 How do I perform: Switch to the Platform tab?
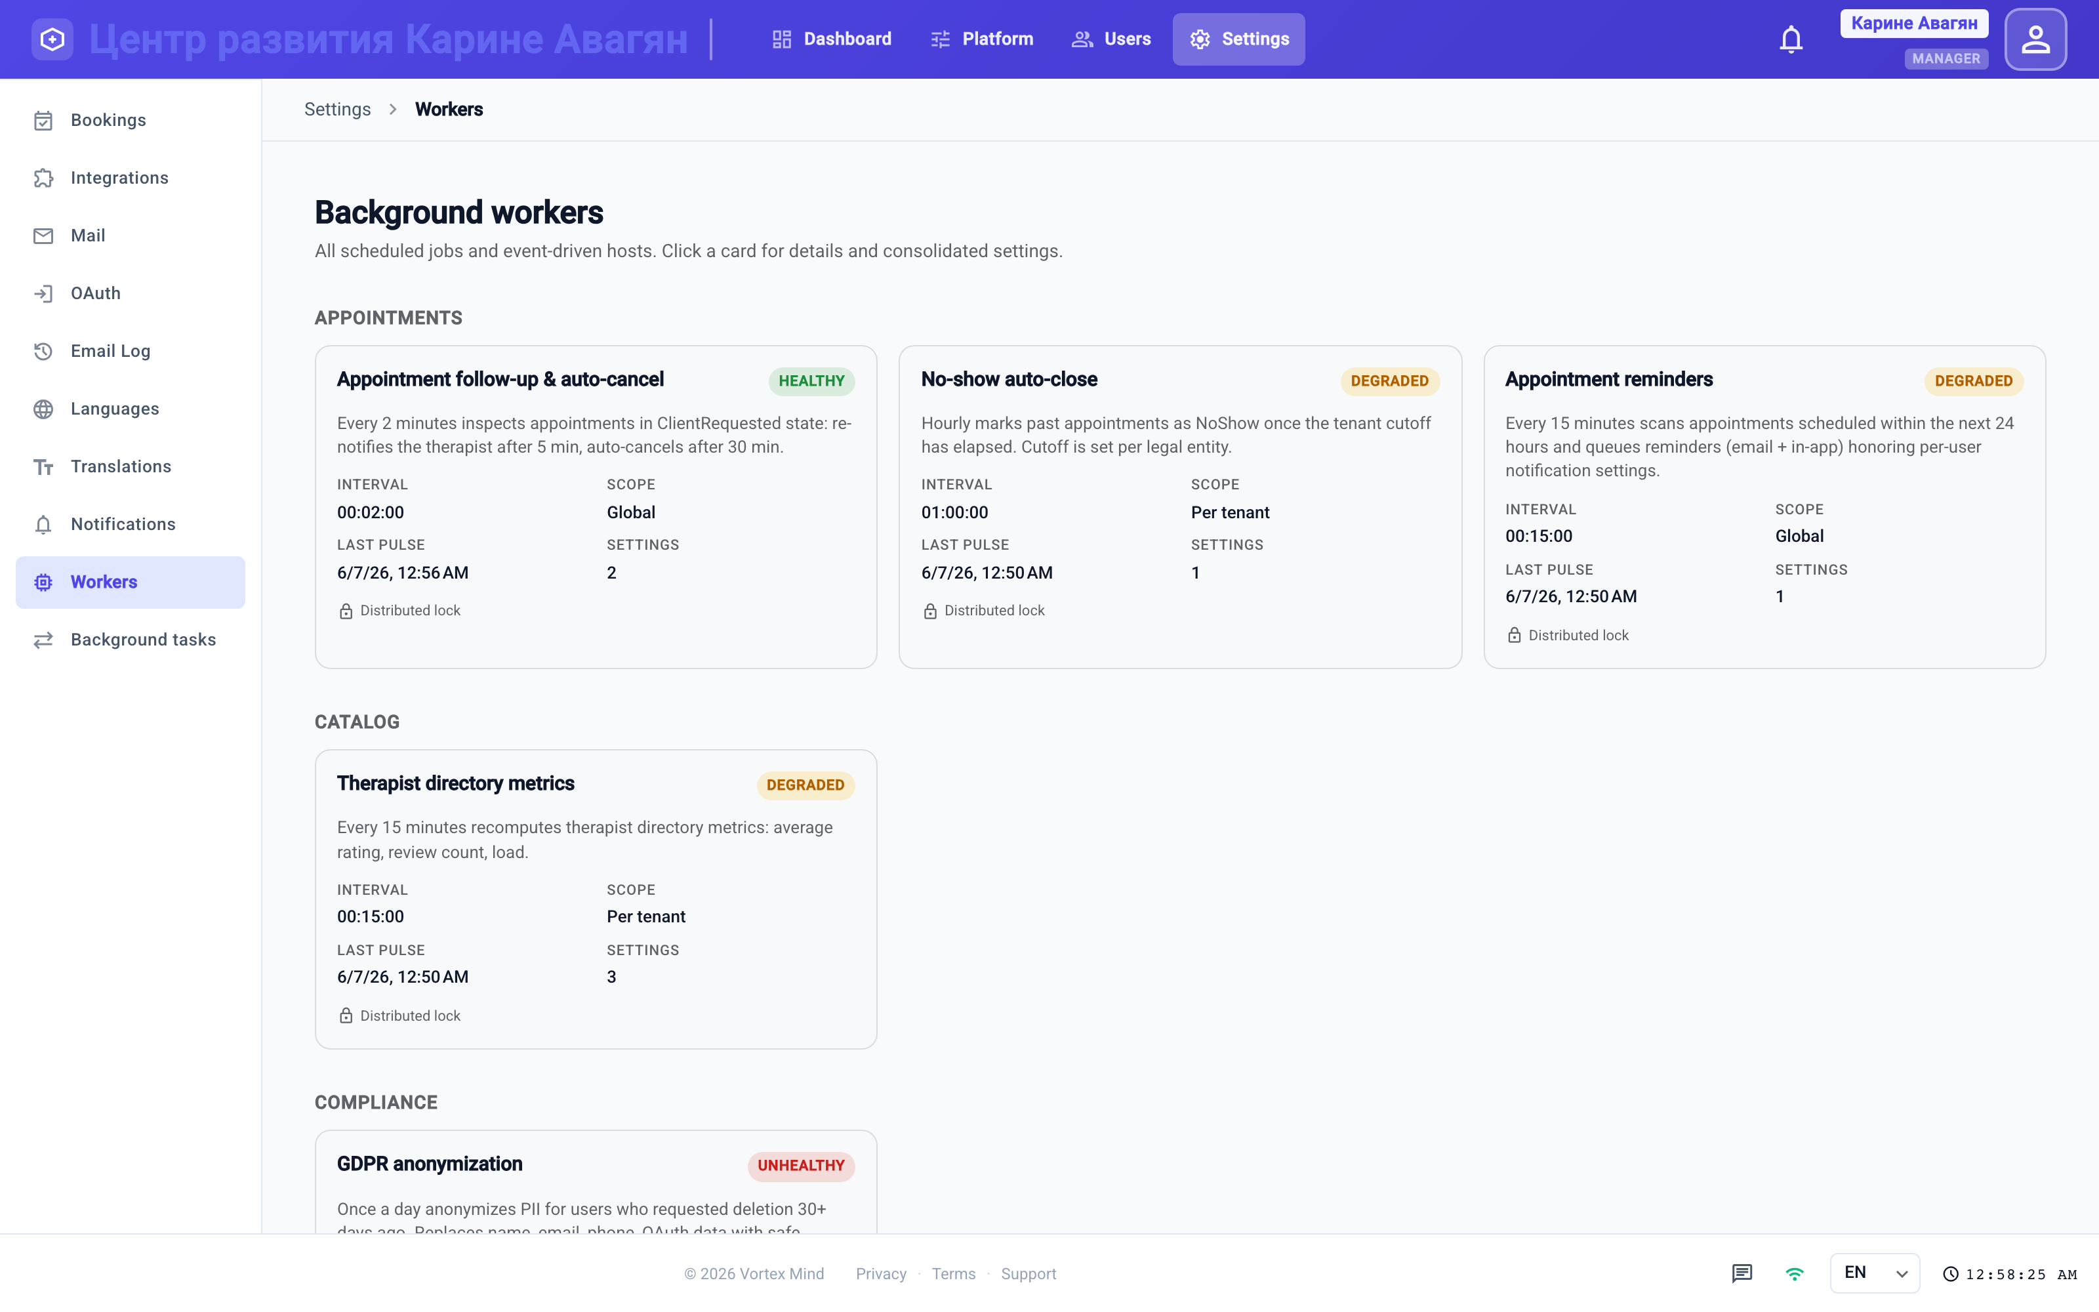click(981, 39)
